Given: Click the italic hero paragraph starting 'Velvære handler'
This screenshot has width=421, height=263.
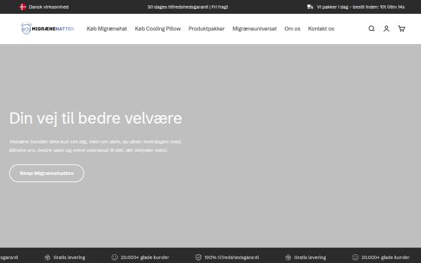Looking at the screenshot, I should coord(95,146).
